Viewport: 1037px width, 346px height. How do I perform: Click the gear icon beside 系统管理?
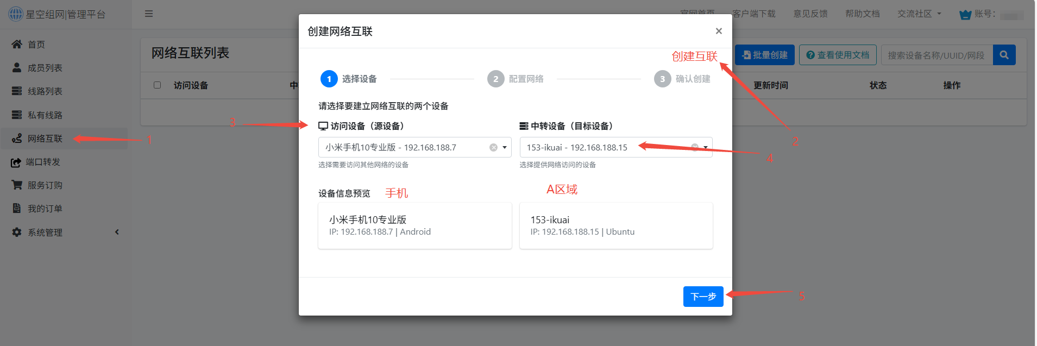coord(17,232)
